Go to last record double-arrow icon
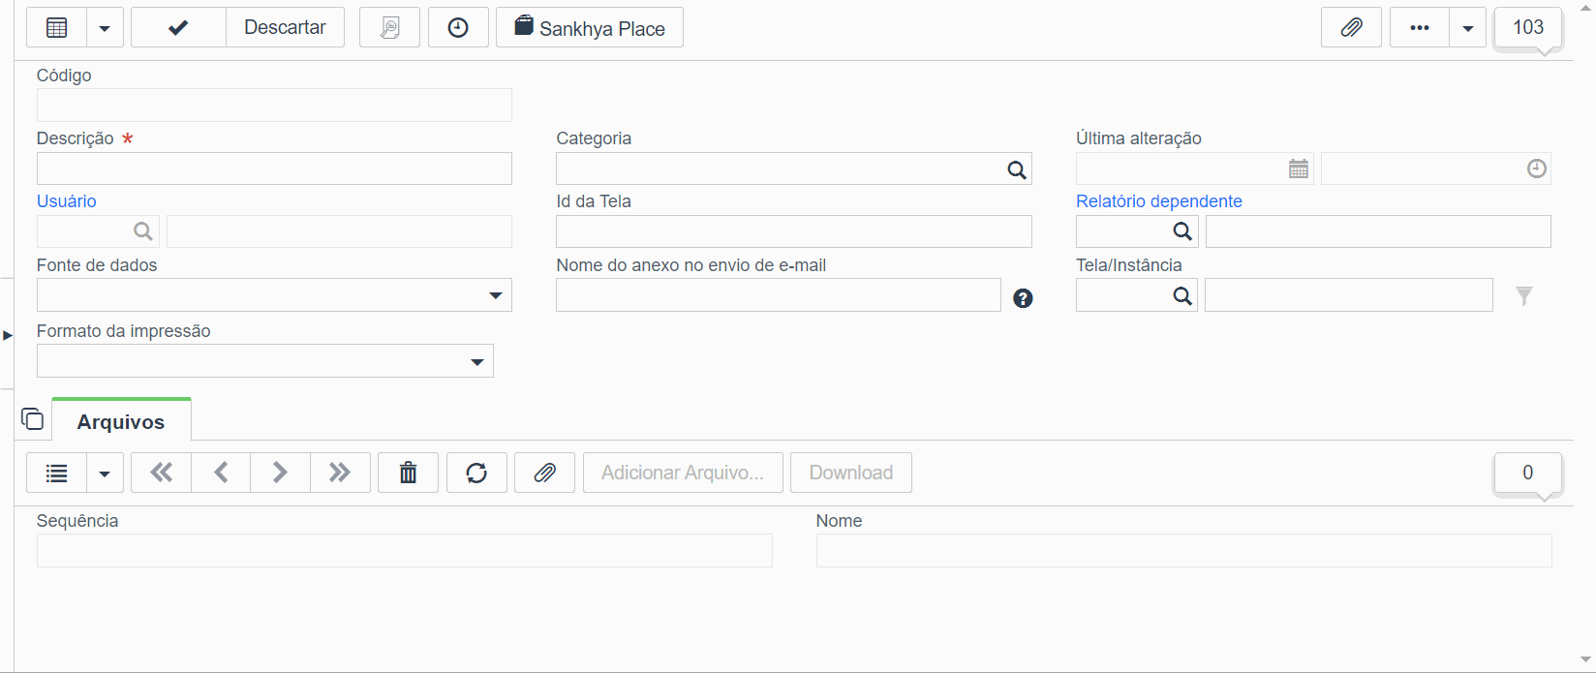Viewport: 1596px width, 673px height. pos(340,473)
